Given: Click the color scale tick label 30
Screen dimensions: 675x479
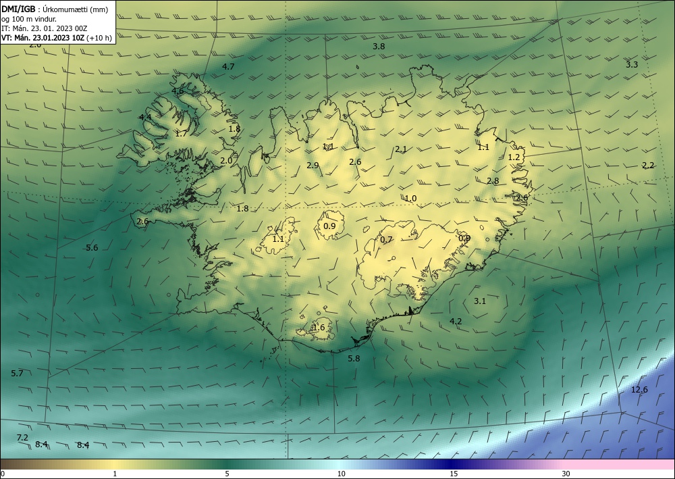Looking at the screenshot, I should click(x=566, y=474).
